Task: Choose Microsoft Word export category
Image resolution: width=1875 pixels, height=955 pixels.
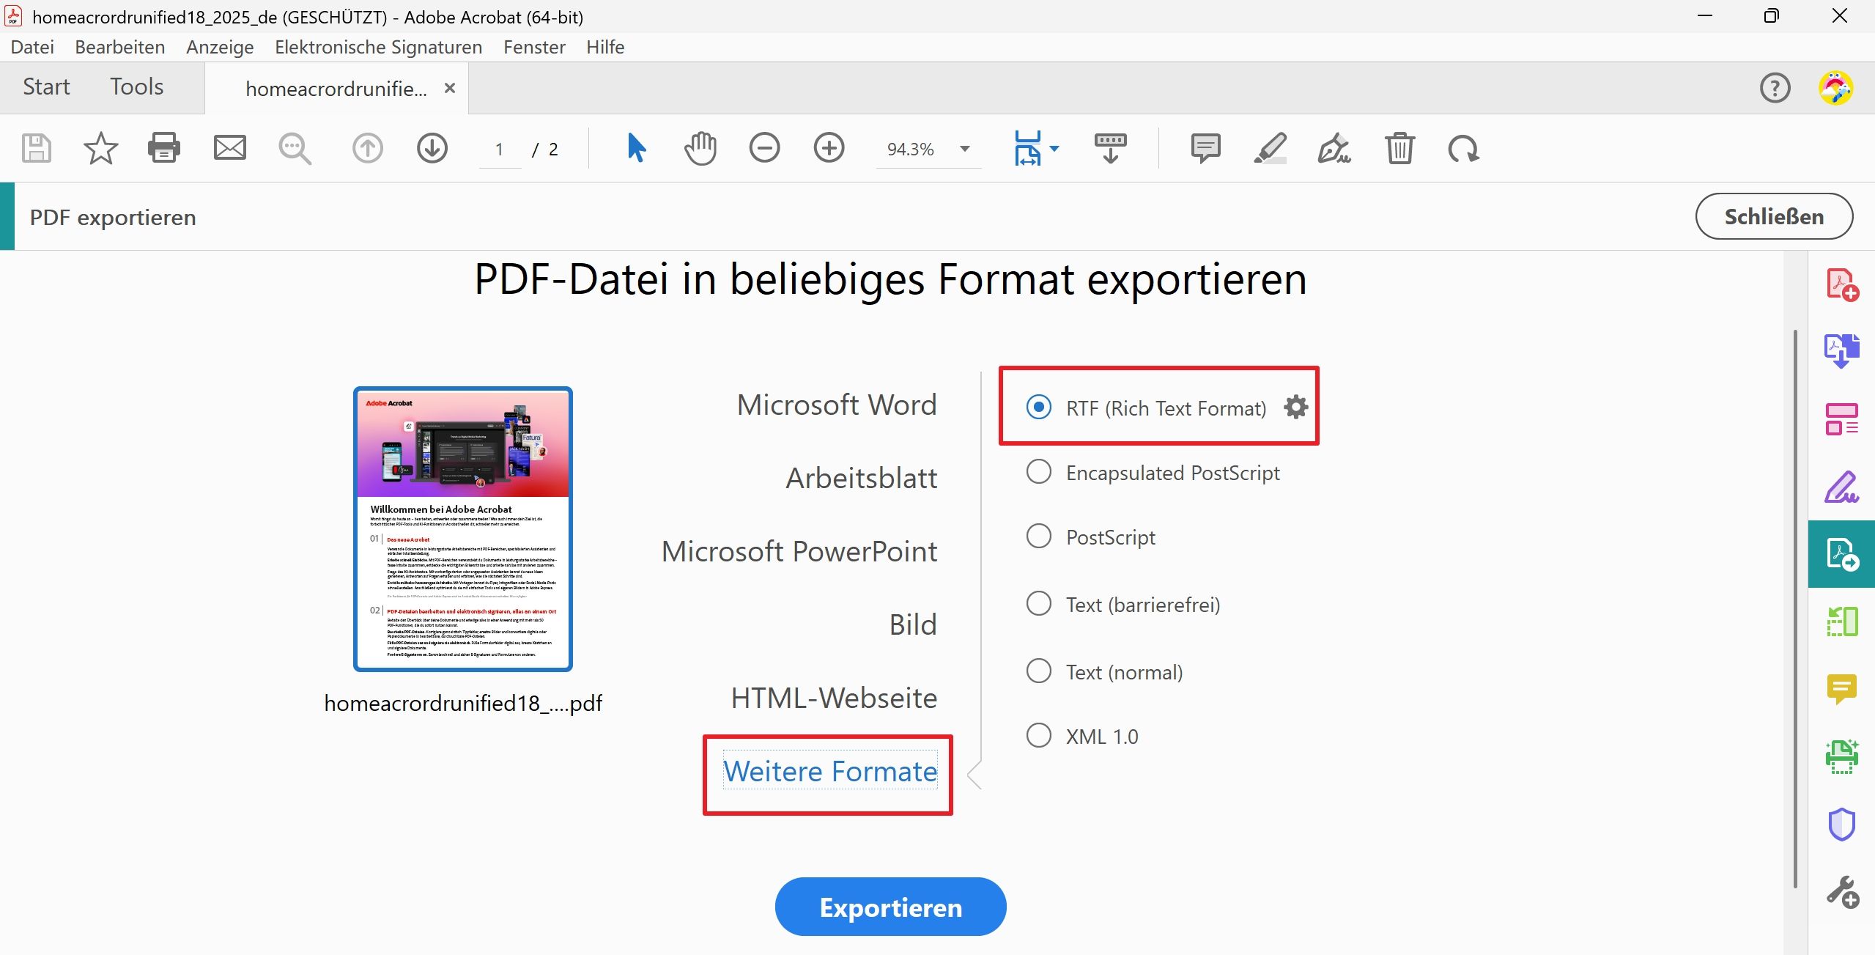Action: point(837,405)
